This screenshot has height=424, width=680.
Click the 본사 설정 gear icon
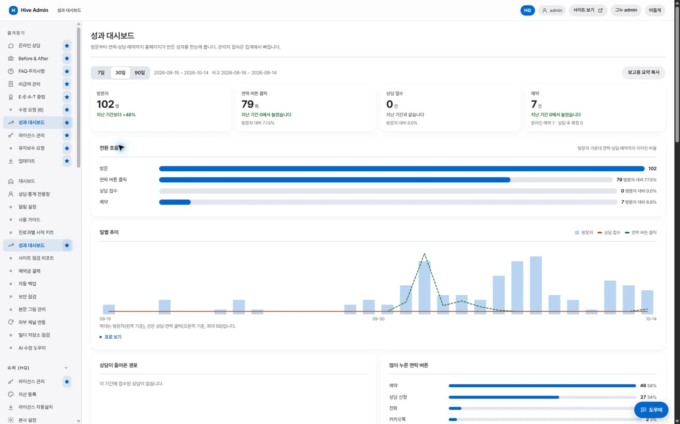[11, 420]
